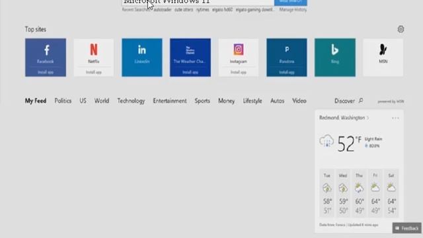This screenshot has height=238, width=423.
Task: Switch to the Entertainment tab
Action: pyautogui.click(x=170, y=101)
